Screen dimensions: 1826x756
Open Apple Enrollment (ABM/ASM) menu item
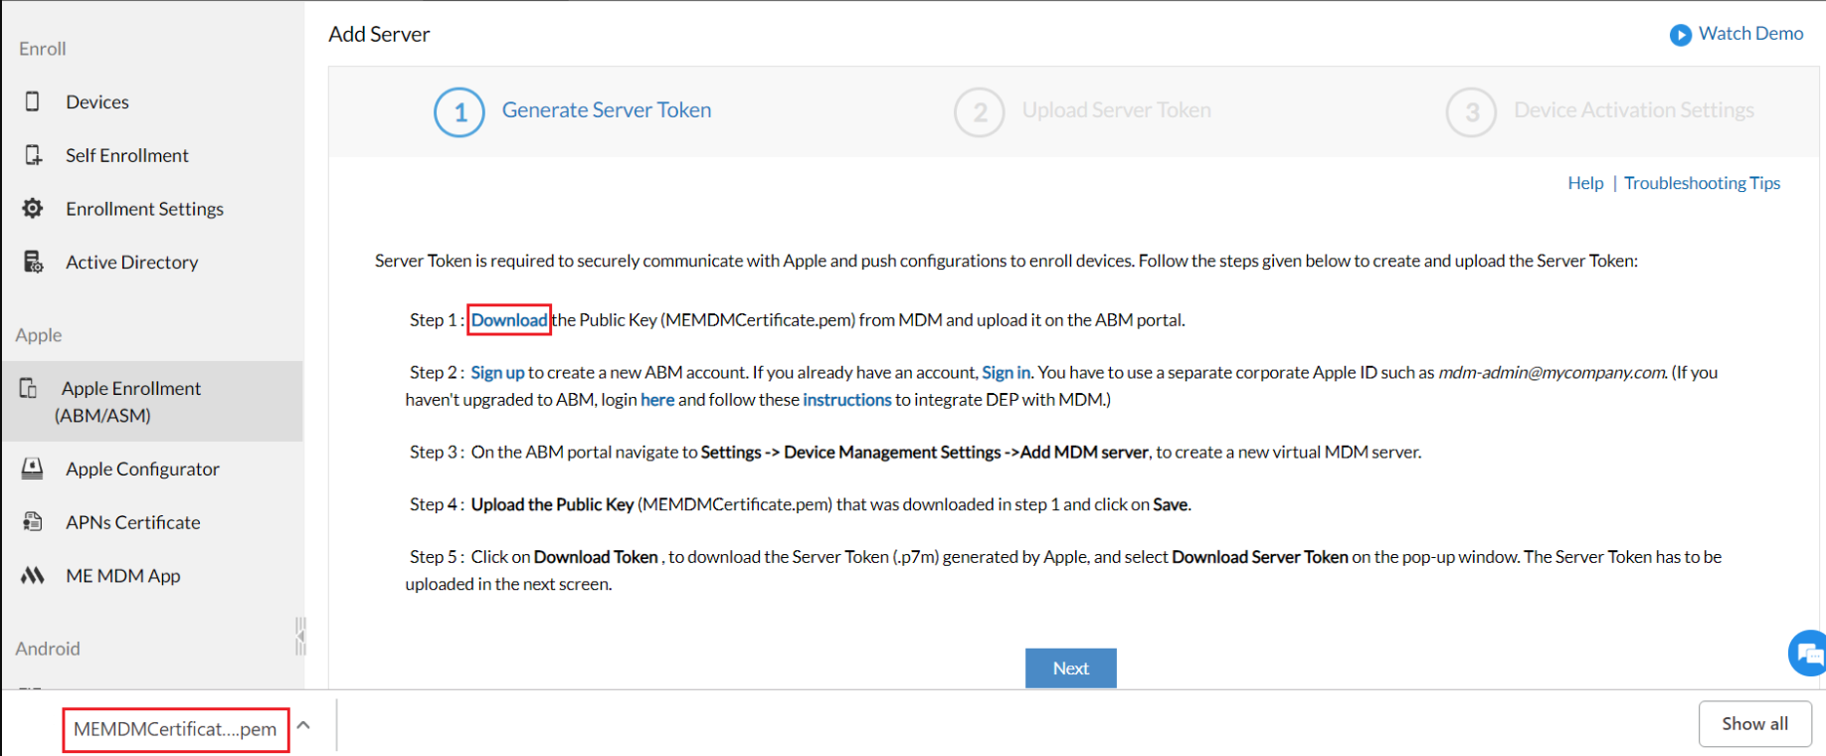131,401
